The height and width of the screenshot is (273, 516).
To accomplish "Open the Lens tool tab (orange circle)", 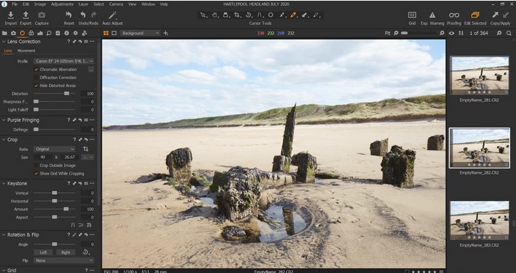I will click(x=22, y=33).
